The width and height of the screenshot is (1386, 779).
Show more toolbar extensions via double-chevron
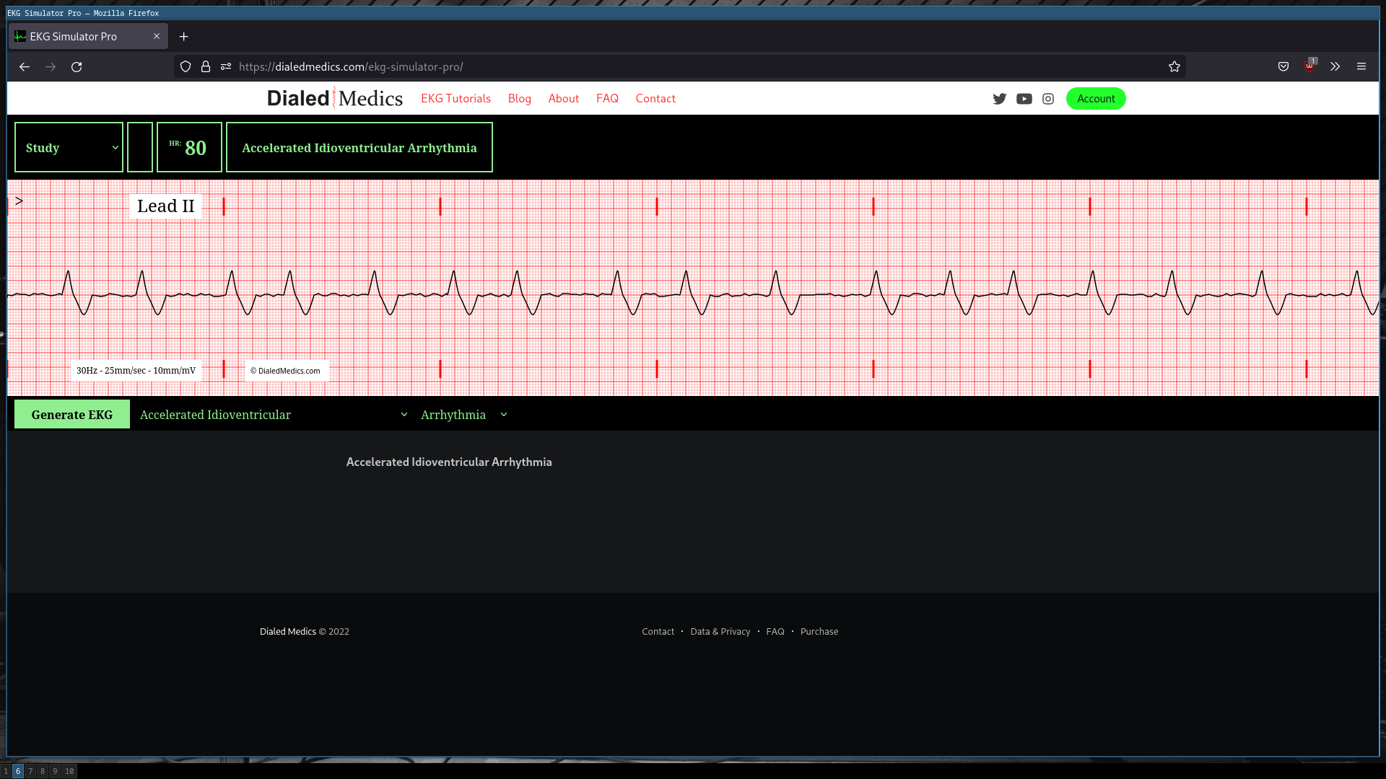[1335, 66]
